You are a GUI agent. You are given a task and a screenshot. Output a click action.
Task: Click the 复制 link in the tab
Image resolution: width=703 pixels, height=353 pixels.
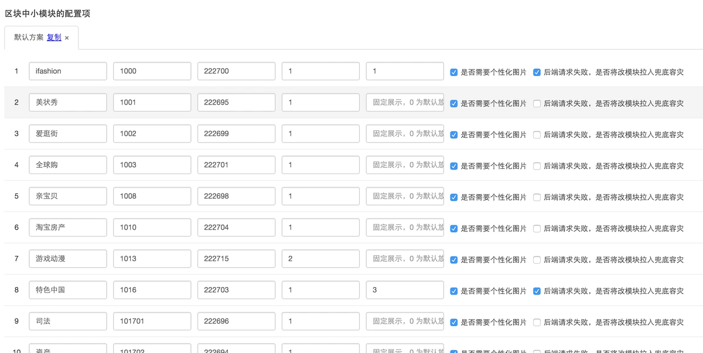[x=54, y=37]
